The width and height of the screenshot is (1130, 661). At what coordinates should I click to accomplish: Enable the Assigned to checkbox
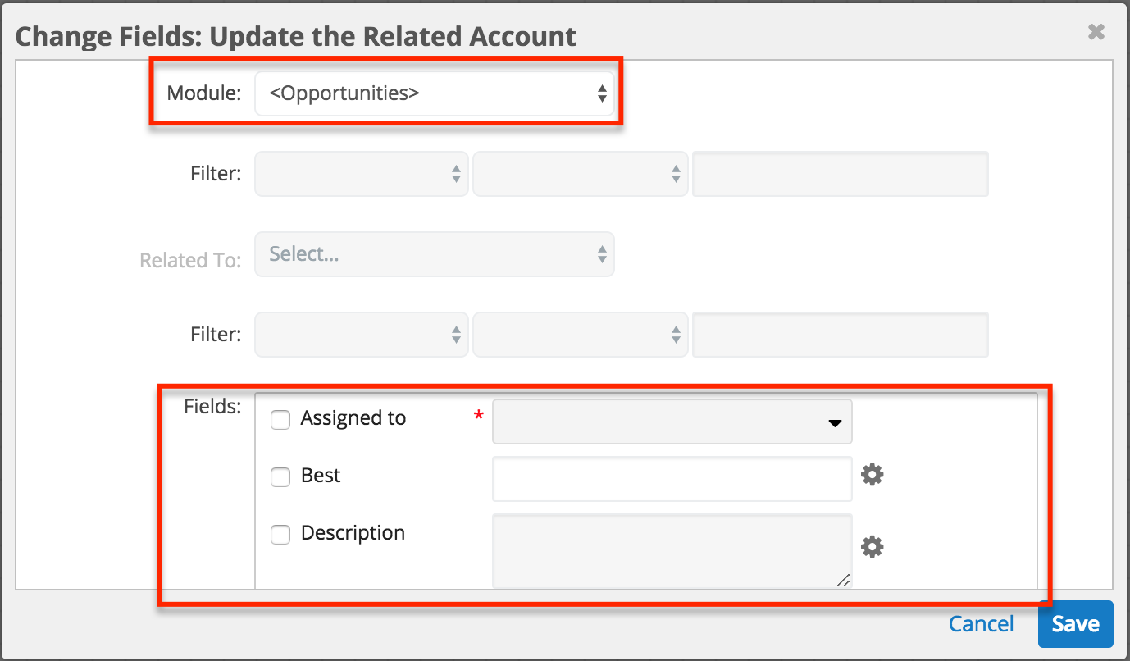[280, 420]
